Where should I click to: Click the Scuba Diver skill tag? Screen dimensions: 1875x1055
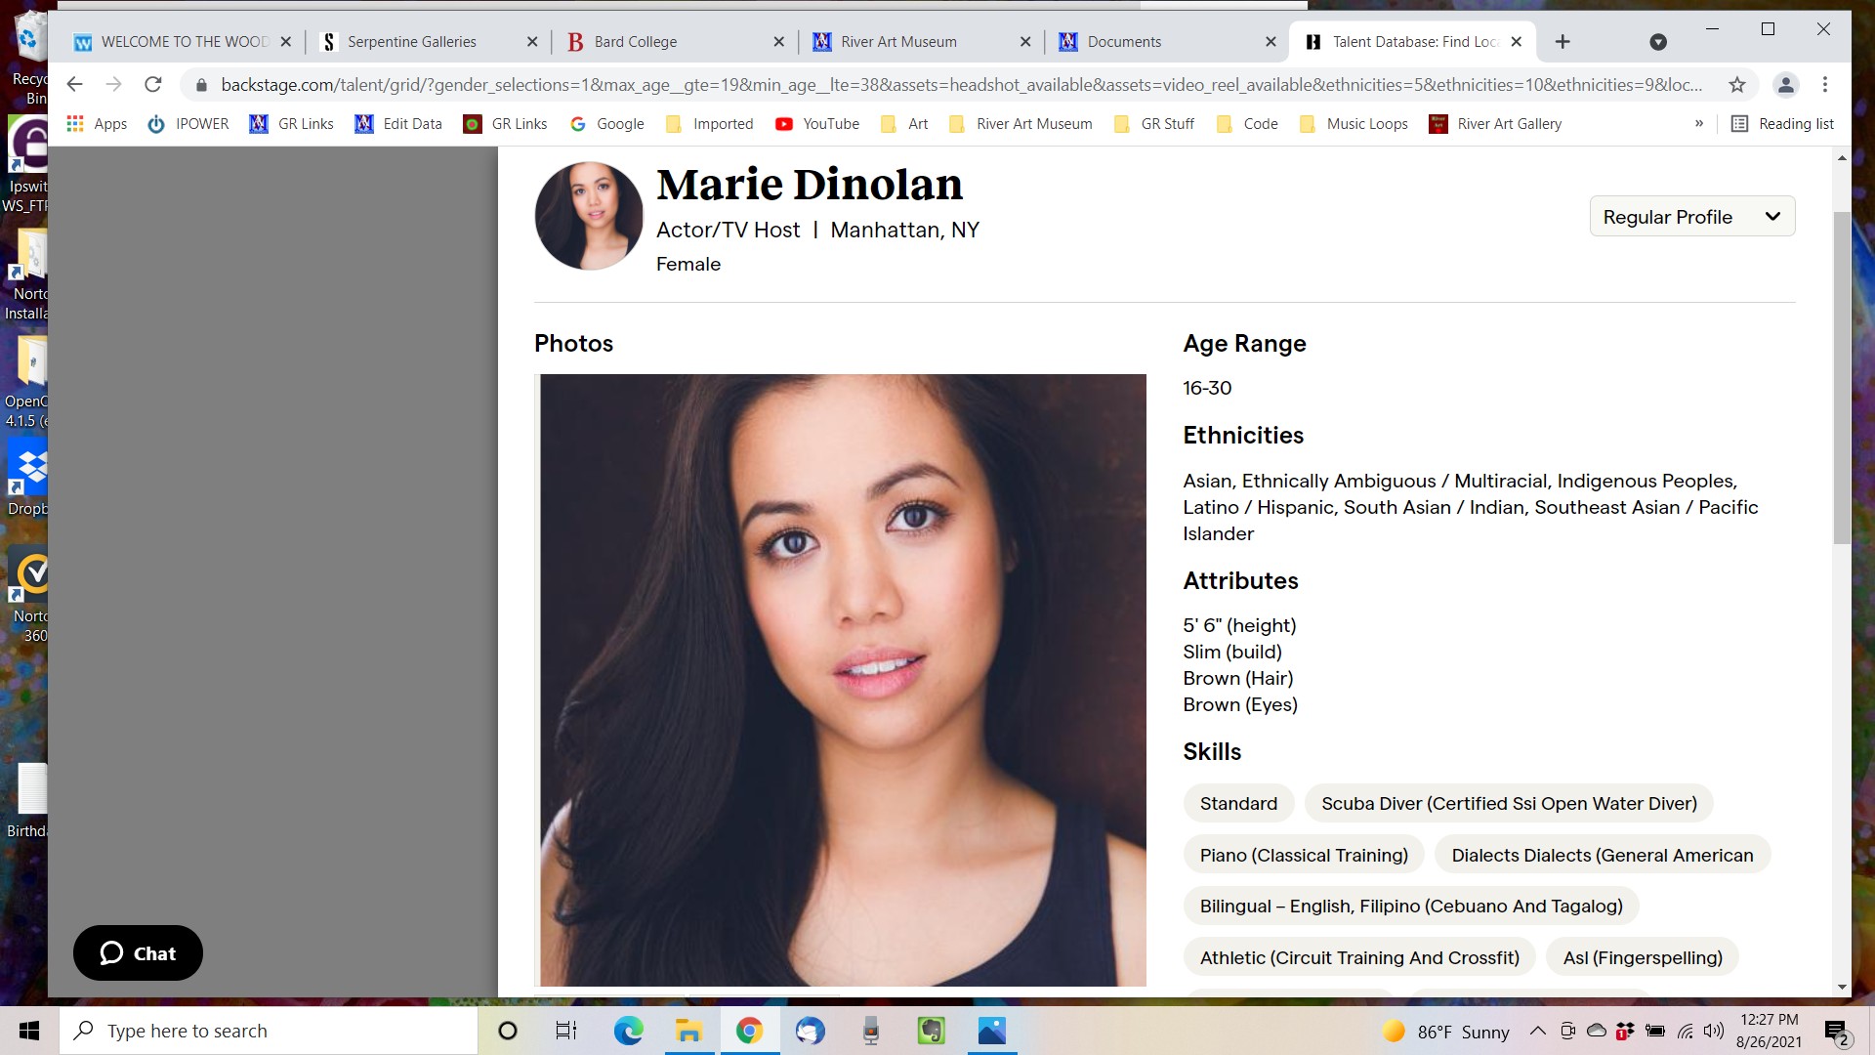coord(1509,804)
